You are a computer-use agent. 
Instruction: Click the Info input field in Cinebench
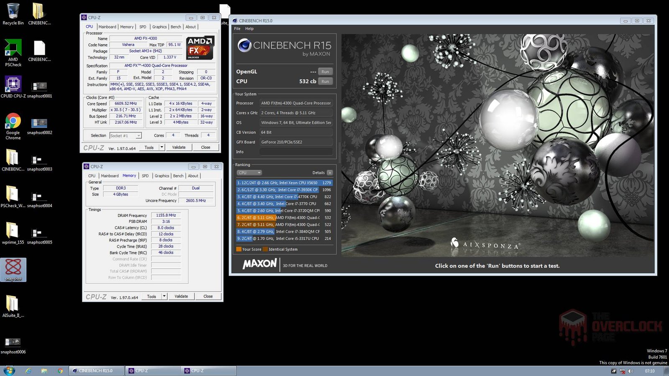point(296,152)
